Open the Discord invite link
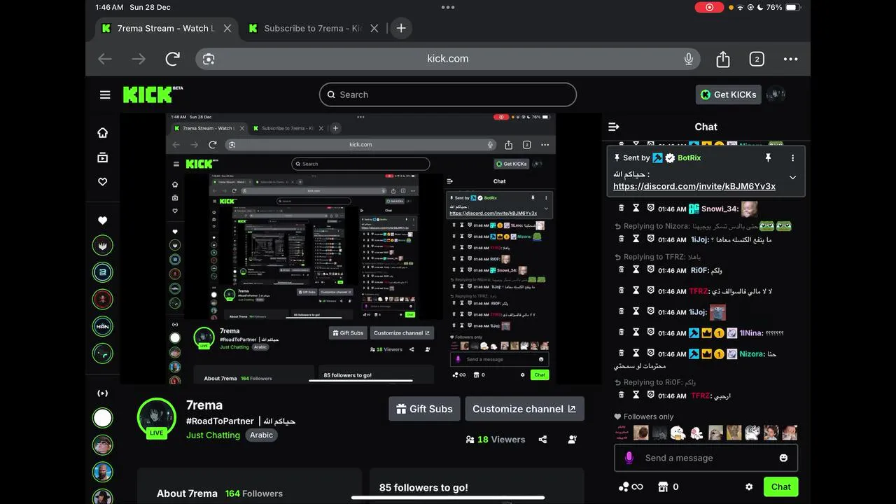The image size is (896, 504). (x=694, y=186)
